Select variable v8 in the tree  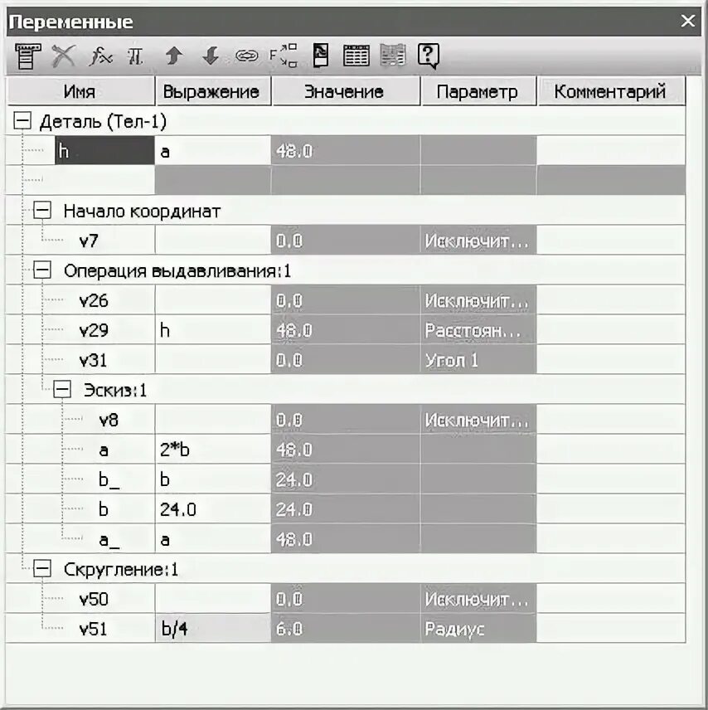click(x=109, y=420)
